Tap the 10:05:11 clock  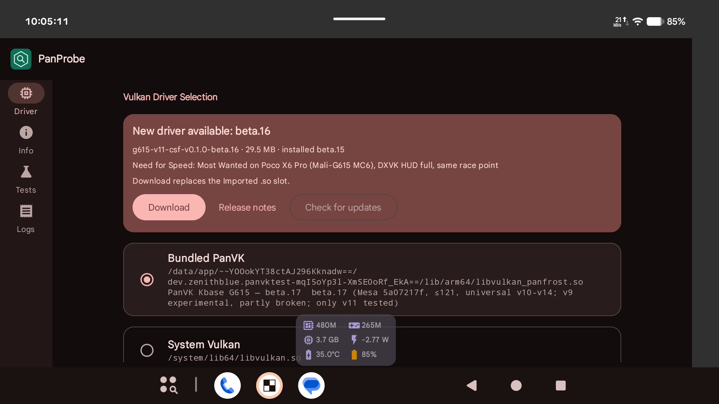(x=47, y=21)
